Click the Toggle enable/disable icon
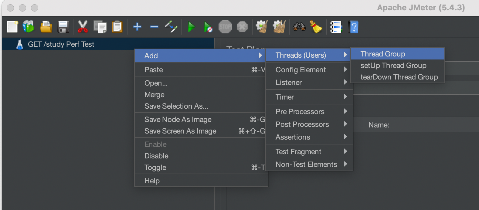Image resolution: width=479 pixels, height=210 pixels. (x=171, y=27)
